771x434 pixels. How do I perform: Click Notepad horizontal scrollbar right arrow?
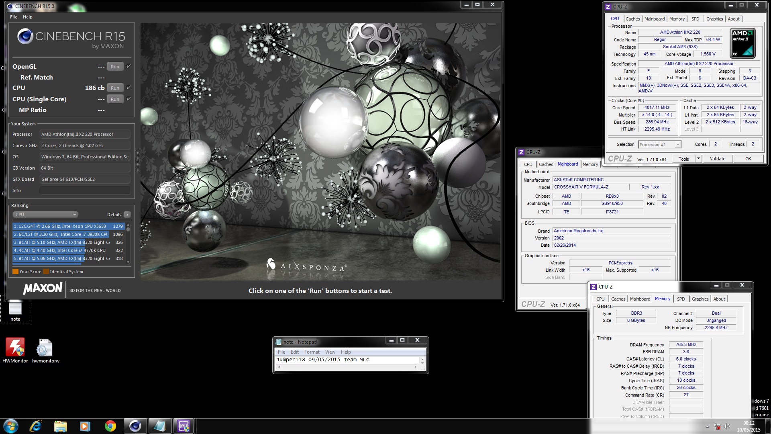tap(416, 367)
